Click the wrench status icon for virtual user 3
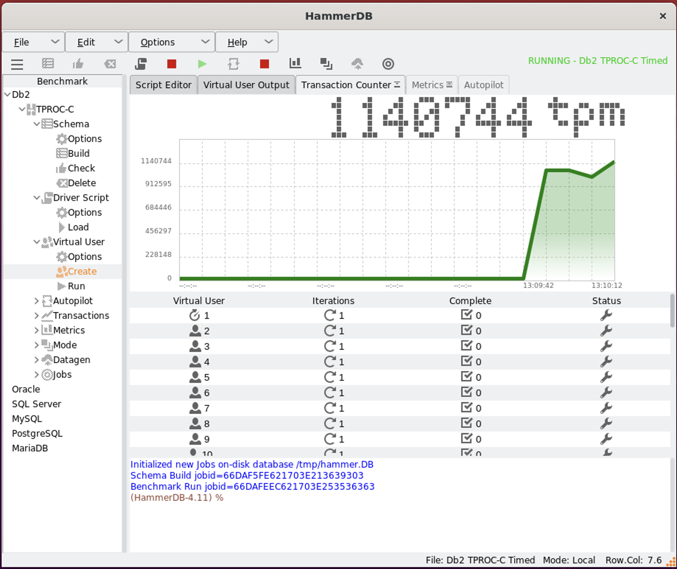 [606, 346]
